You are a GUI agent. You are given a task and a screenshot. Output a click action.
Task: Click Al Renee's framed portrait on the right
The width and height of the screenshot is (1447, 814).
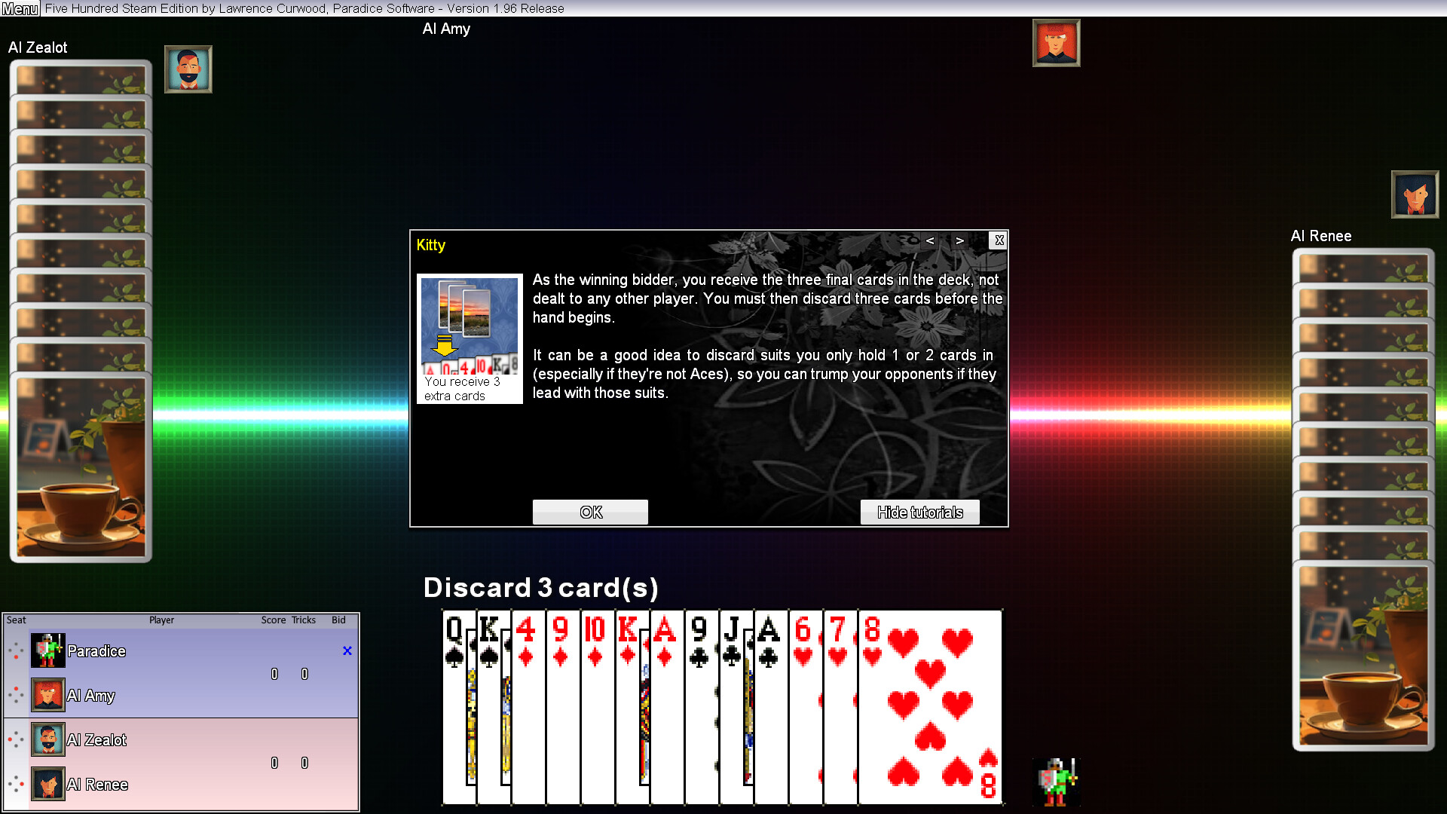(x=1415, y=194)
